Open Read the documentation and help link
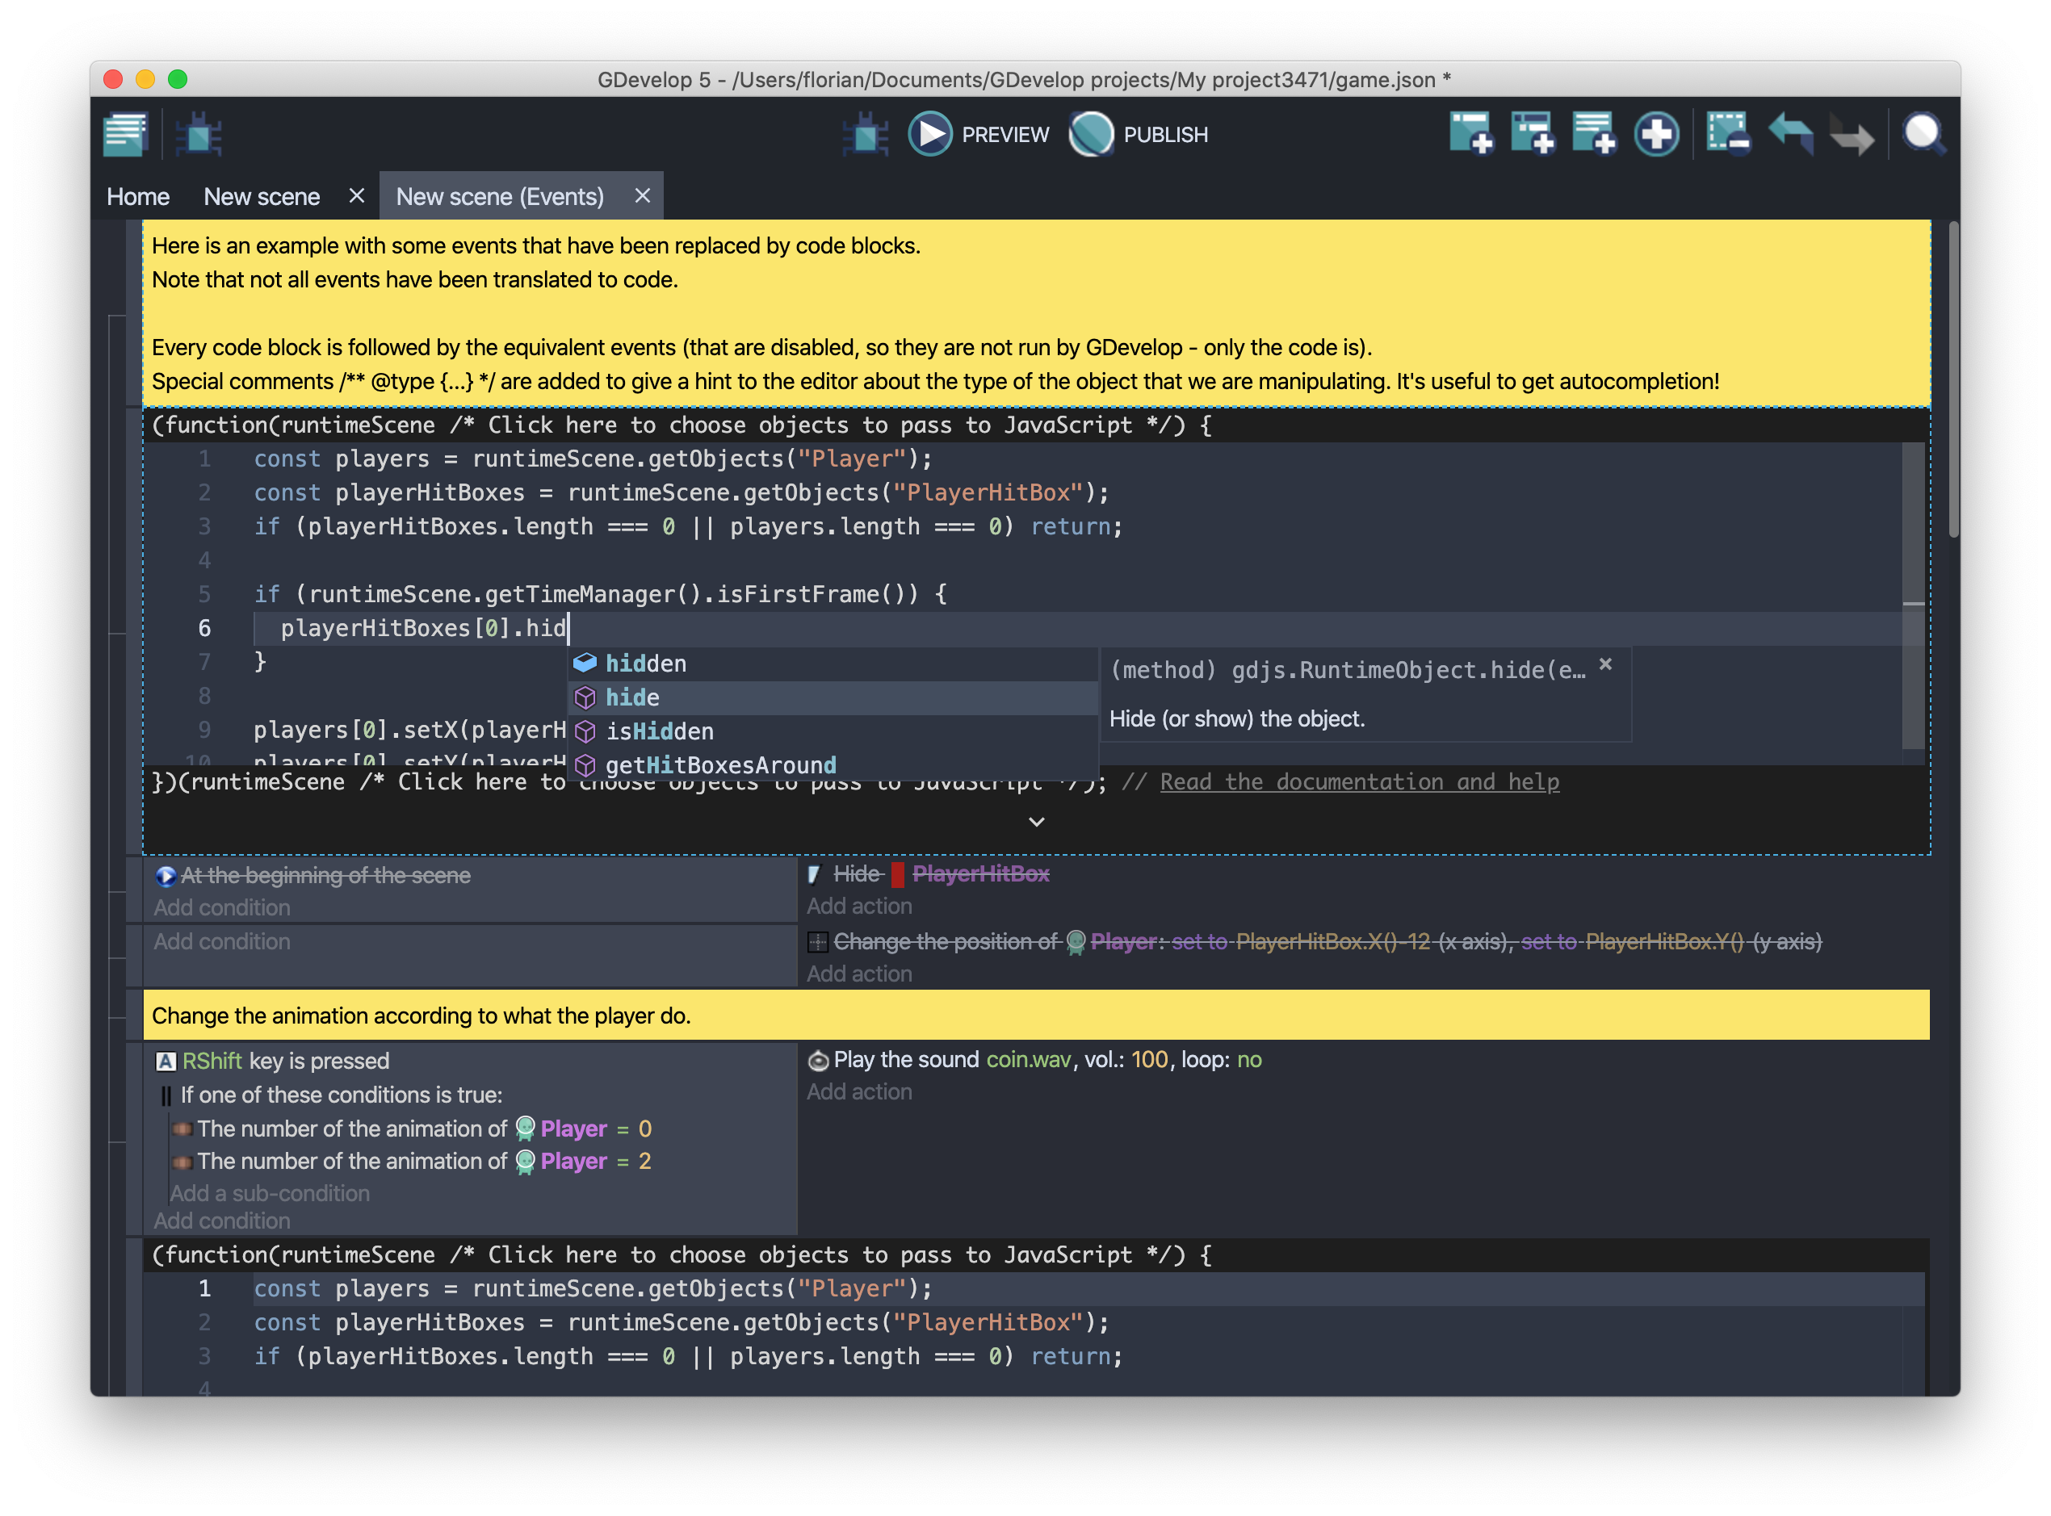Screen dimensions: 2051x1516 [1359, 782]
